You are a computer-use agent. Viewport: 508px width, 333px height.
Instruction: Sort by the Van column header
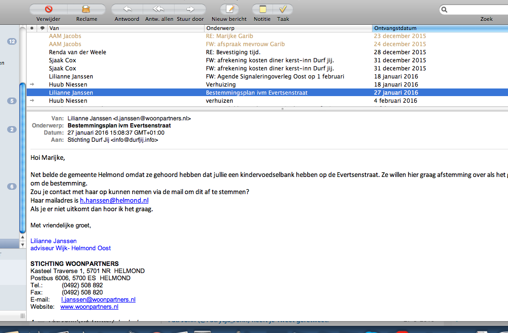(126, 28)
